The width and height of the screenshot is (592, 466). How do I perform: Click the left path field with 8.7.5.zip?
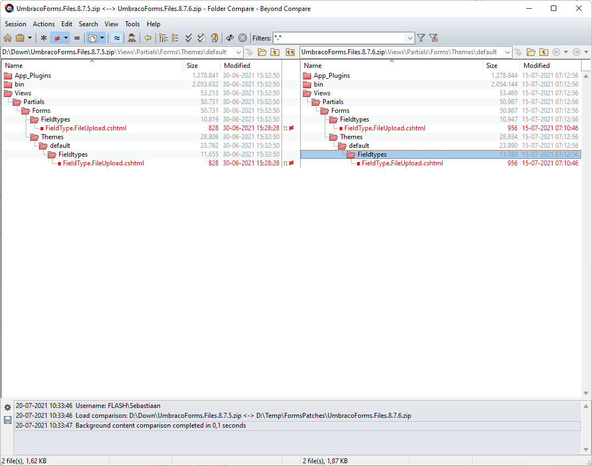pos(118,52)
